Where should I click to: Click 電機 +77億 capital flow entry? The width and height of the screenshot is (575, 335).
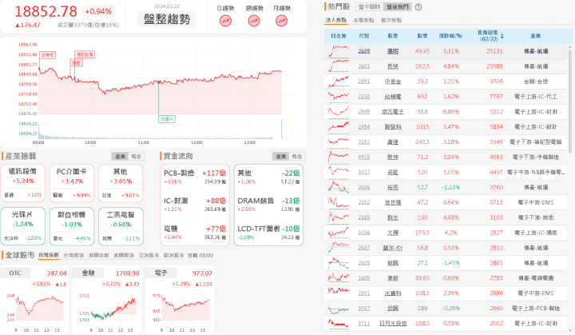click(195, 233)
